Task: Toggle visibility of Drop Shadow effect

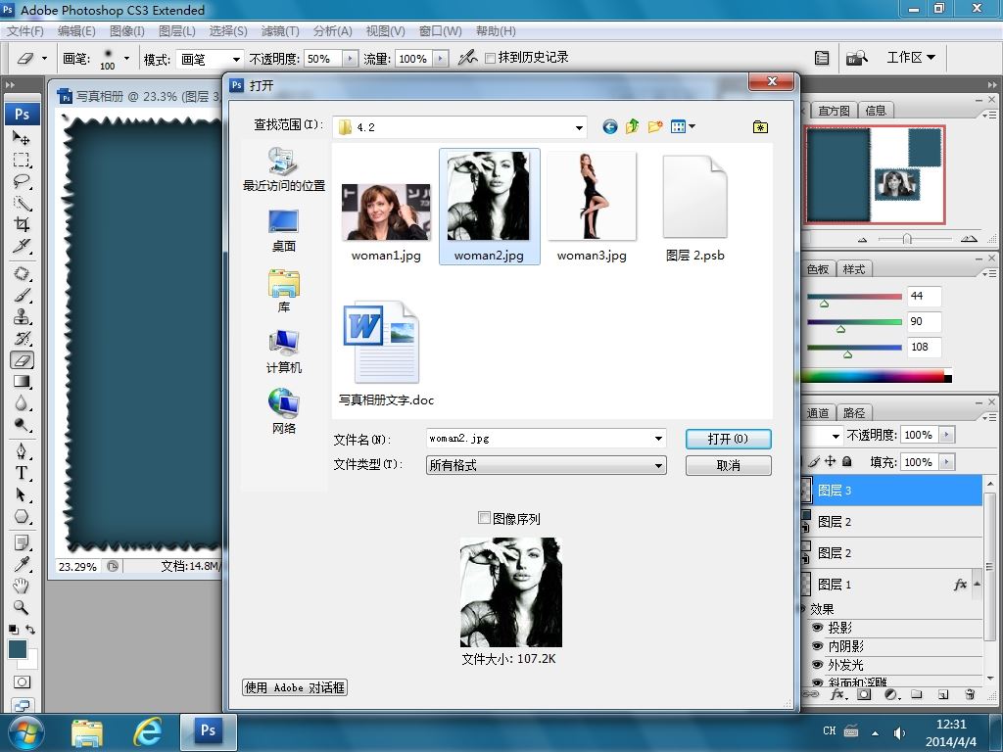Action: pyautogui.click(x=817, y=628)
